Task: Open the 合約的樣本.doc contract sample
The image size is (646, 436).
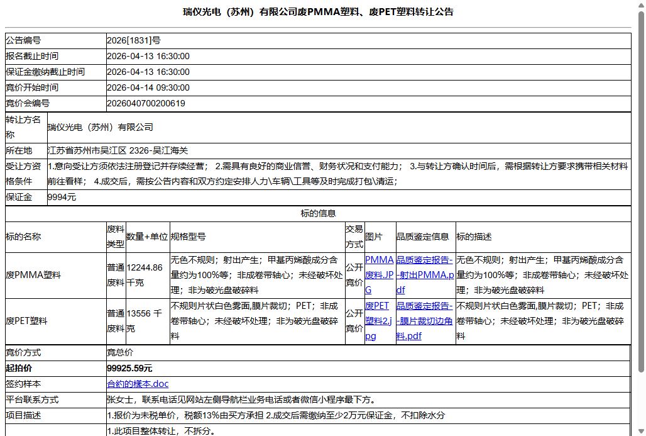Action: (x=138, y=384)
